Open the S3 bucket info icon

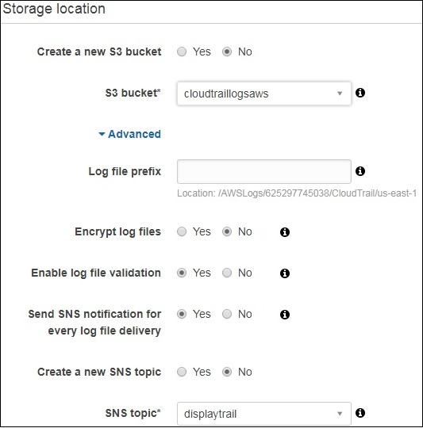click(x=360, y=93)
